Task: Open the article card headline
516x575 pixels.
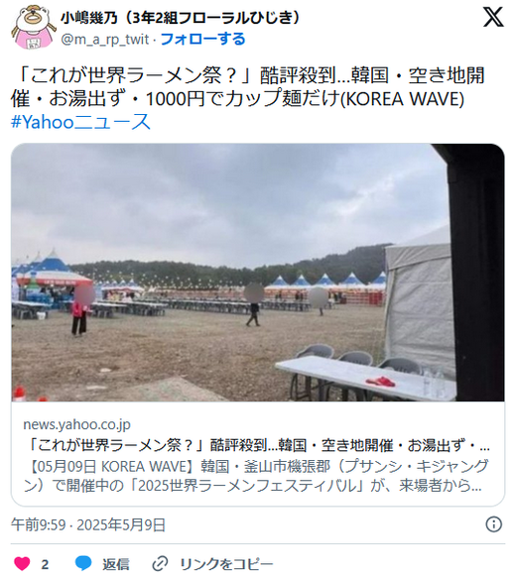Action: (x=258, y=445)
